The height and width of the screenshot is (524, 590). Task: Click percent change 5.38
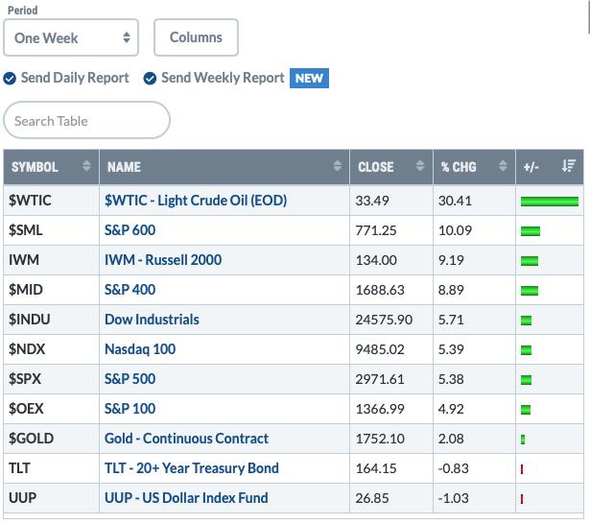click(x=451, y=379)
